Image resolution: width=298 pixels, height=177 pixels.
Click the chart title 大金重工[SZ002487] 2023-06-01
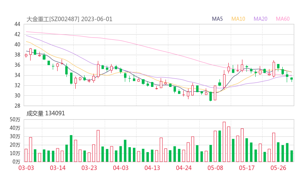click(69, 19)
